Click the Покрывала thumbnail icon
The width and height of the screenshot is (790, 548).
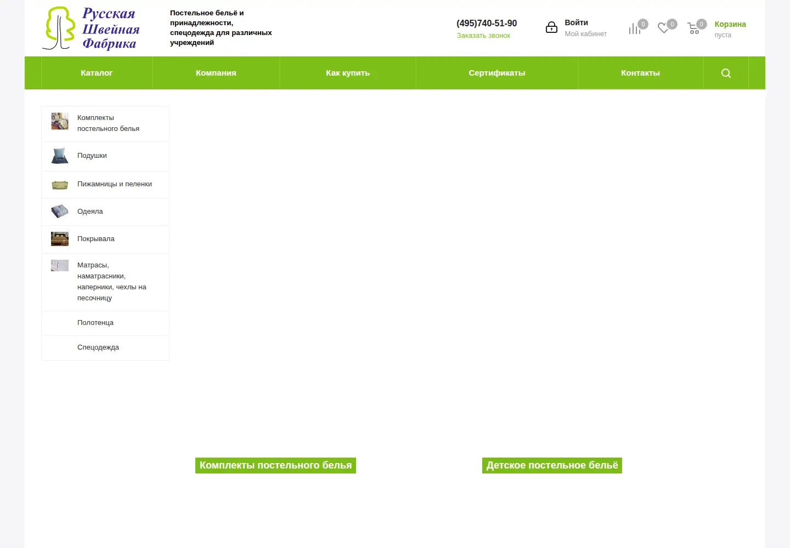tap(60, 239)
